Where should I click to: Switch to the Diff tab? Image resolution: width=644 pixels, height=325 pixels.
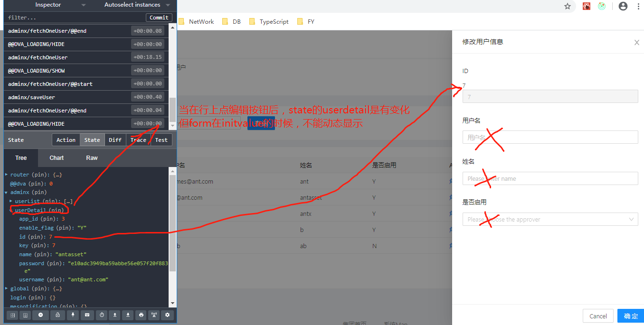[115, 139]
